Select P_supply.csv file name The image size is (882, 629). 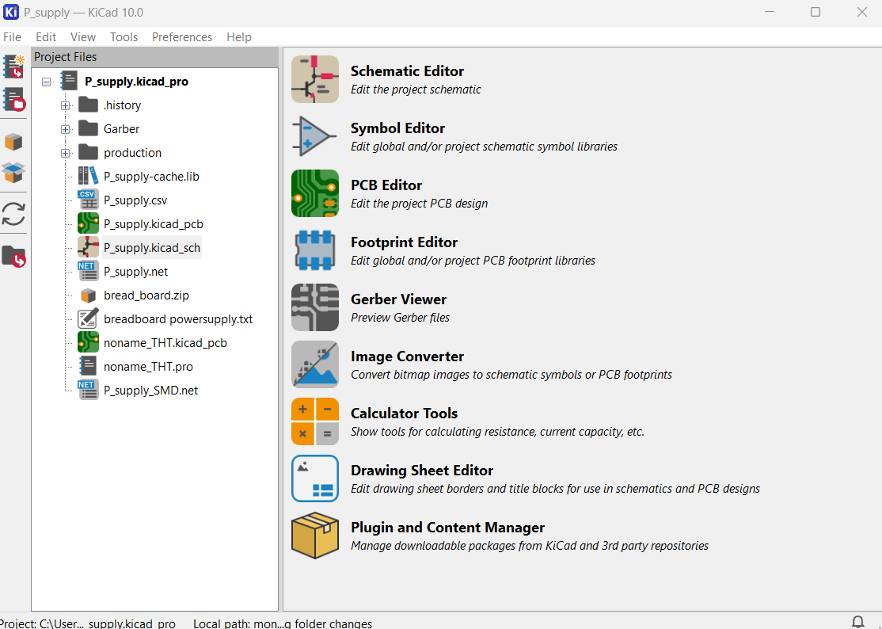135,200
